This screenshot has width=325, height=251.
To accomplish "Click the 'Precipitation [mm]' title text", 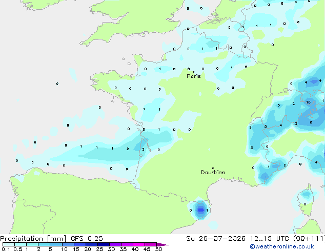I will pos(33,239).
